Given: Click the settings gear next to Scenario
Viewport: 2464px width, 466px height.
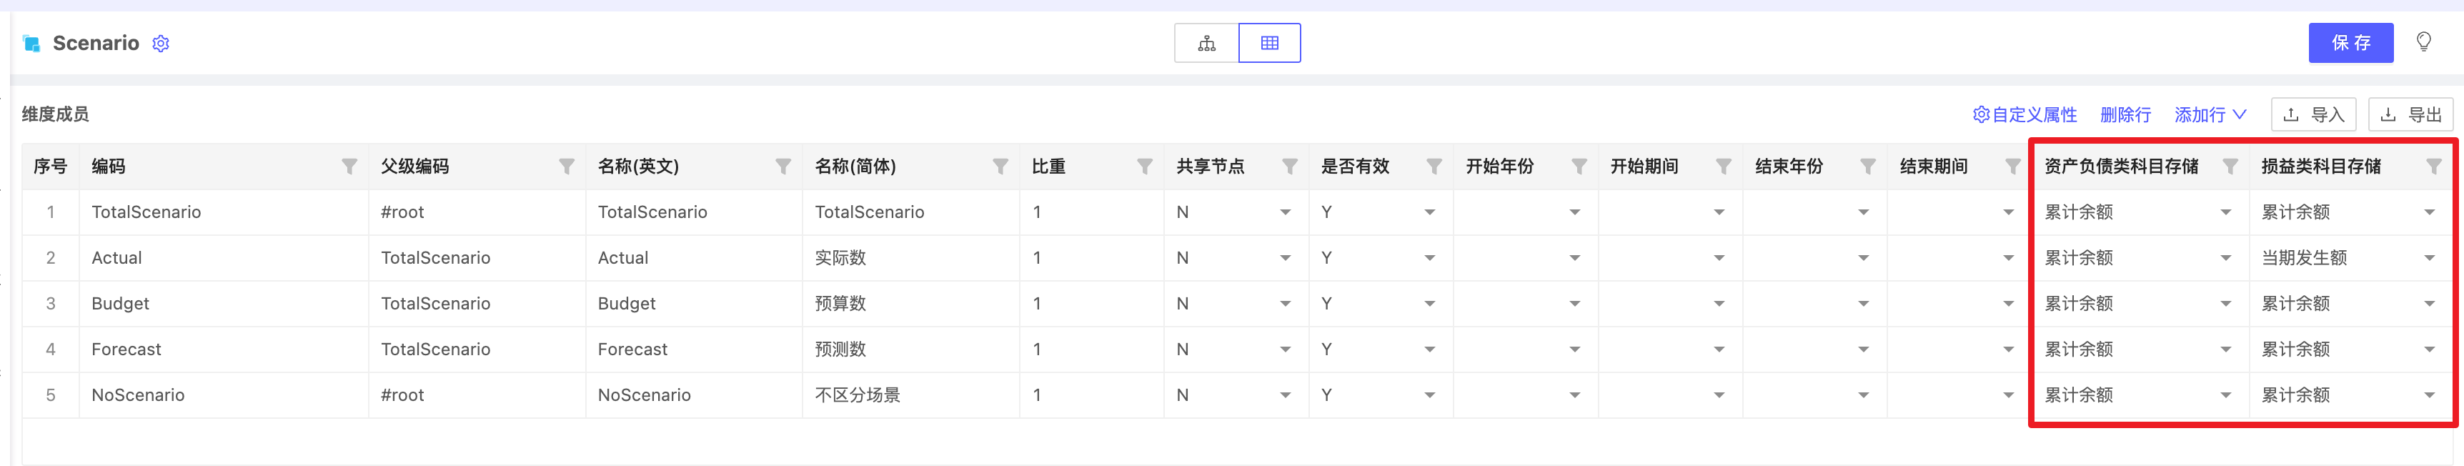Looking at the screenshot, I should (x=161, y=43).
